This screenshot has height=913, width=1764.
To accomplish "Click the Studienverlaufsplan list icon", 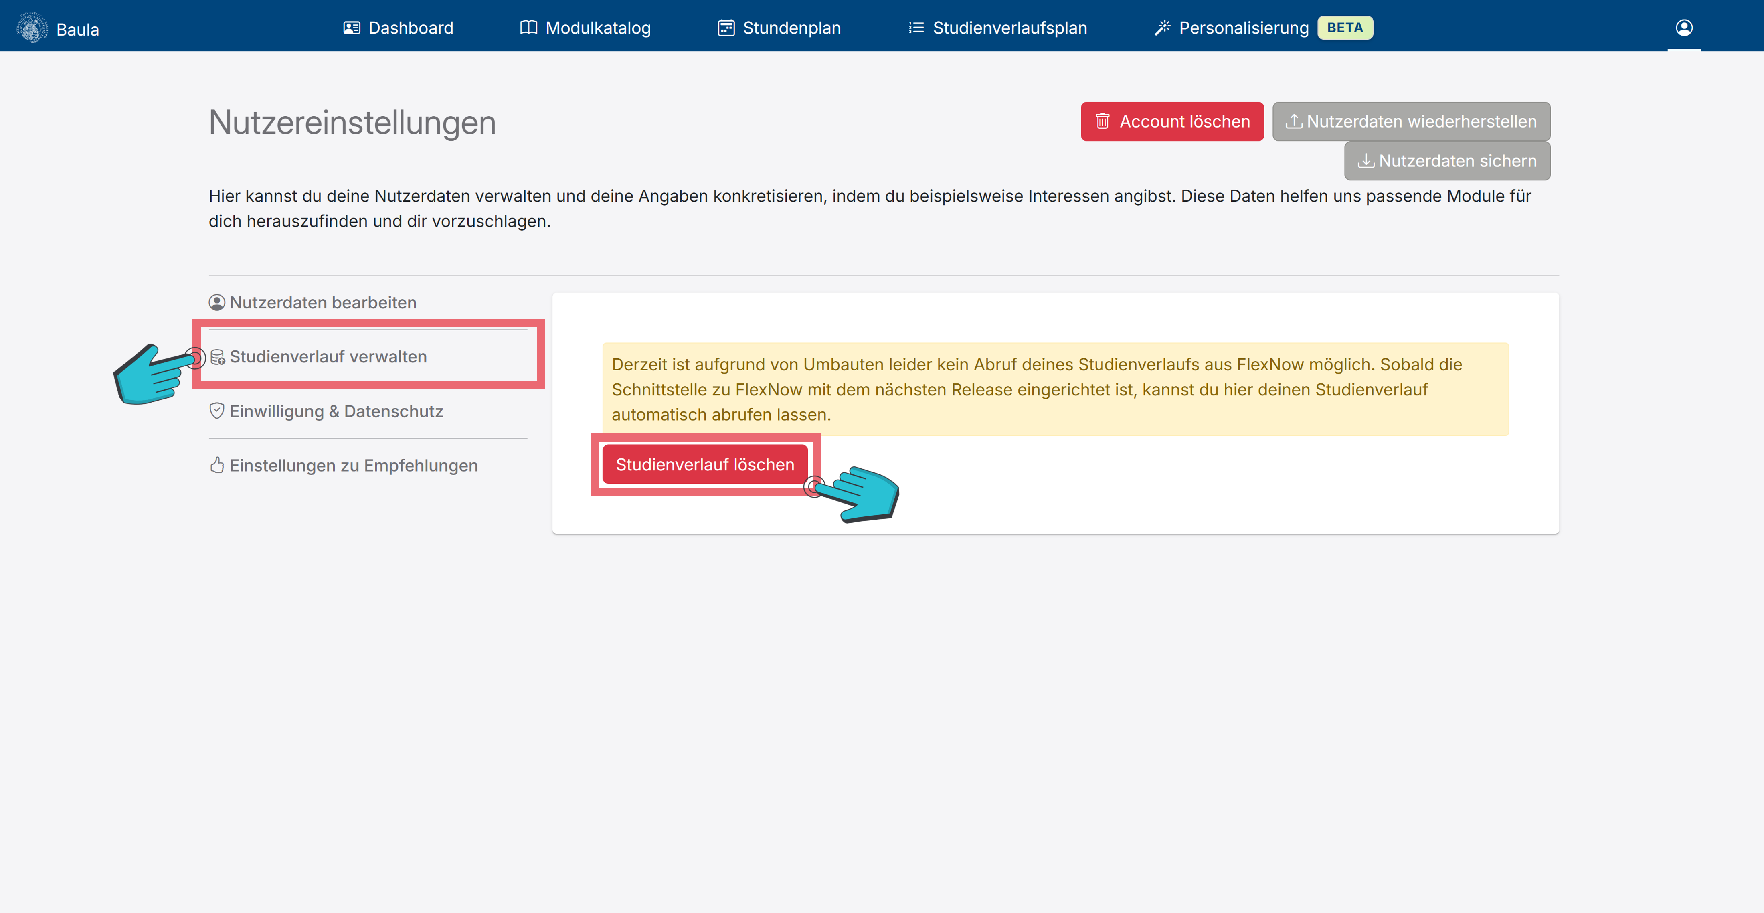I will point(916,27).
